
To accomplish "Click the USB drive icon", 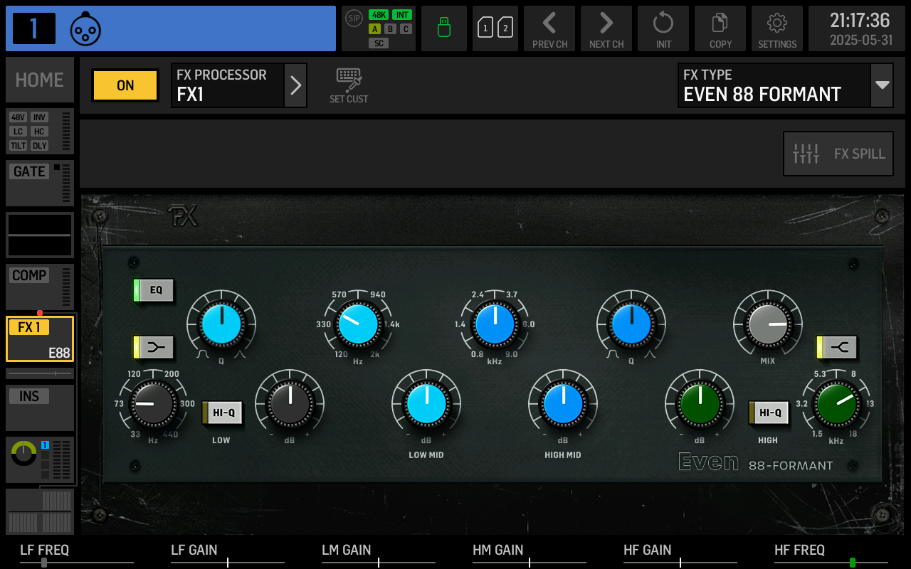I will pyautogui.click(x=444, y=28).
